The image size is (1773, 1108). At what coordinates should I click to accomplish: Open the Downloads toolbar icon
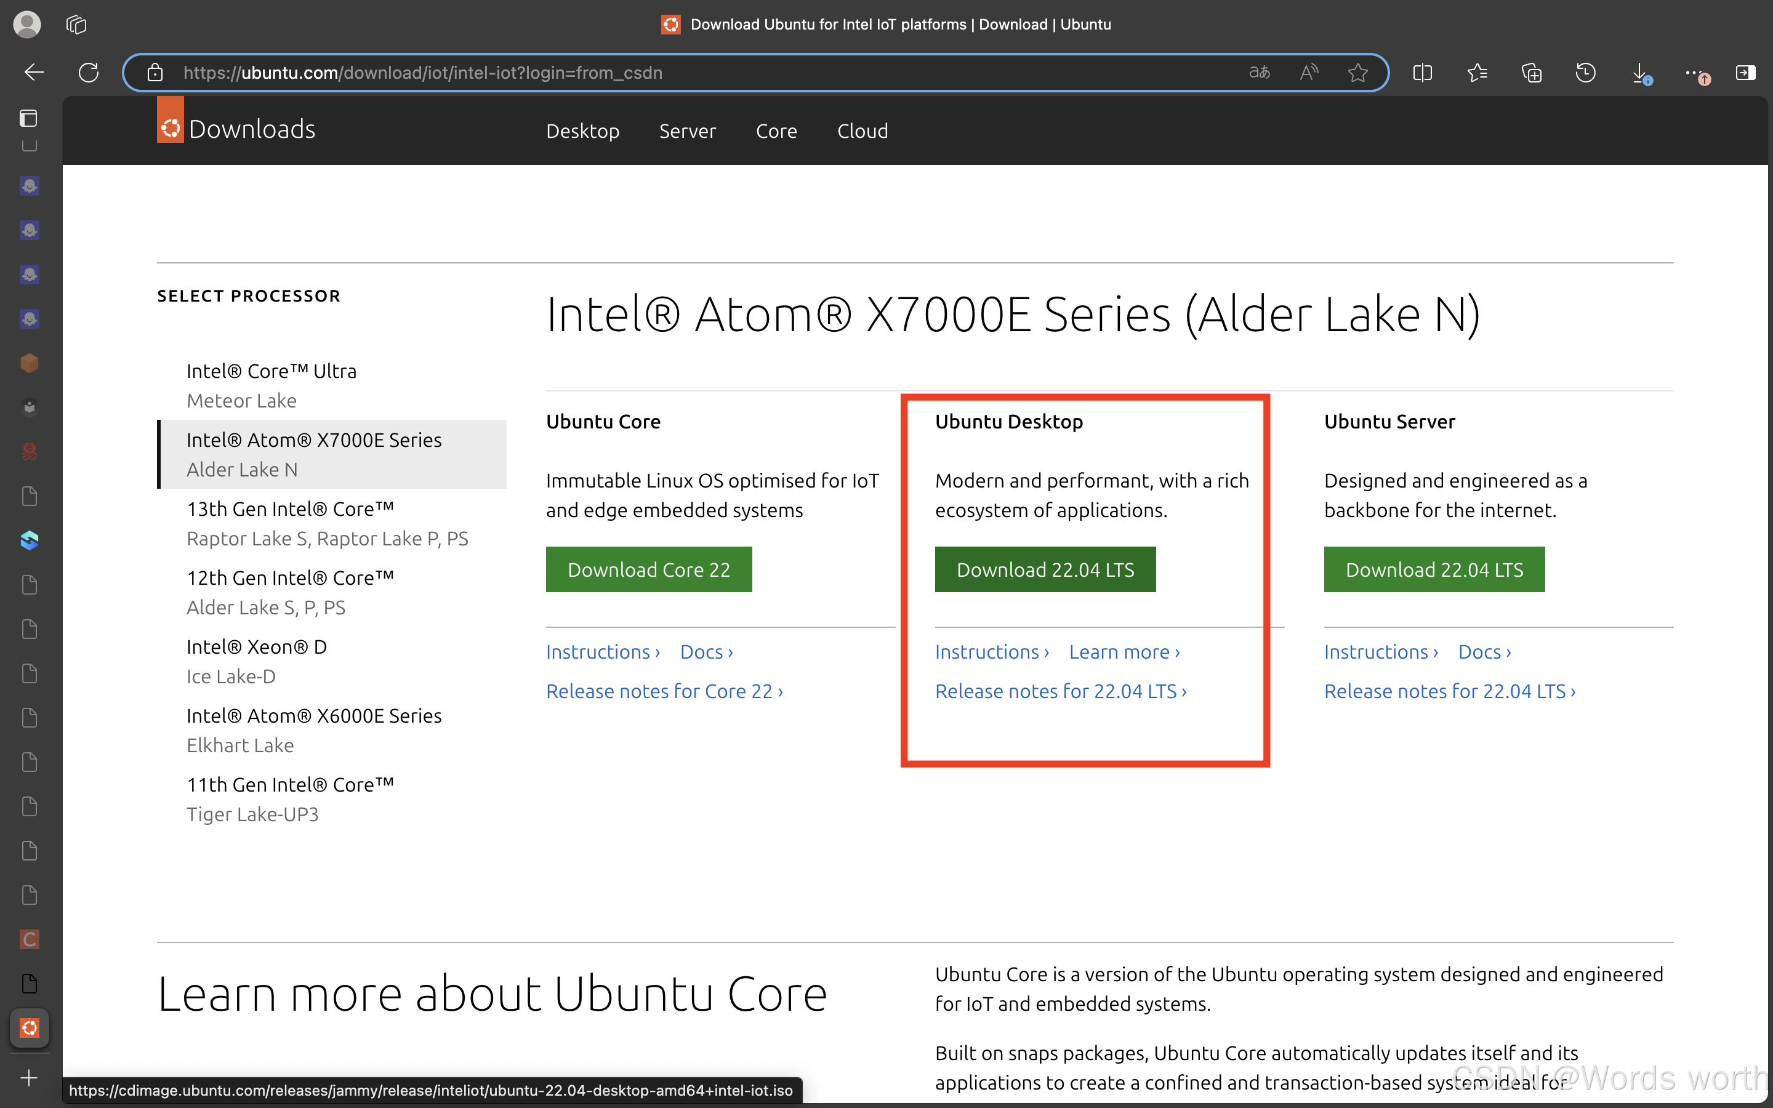click(x=1641, y=73)
